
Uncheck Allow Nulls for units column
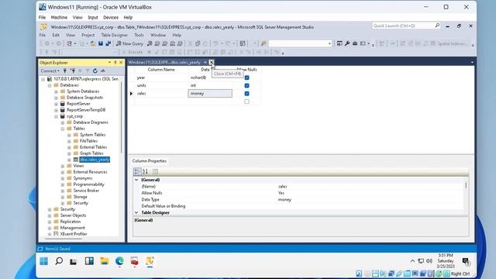point(246,85)
